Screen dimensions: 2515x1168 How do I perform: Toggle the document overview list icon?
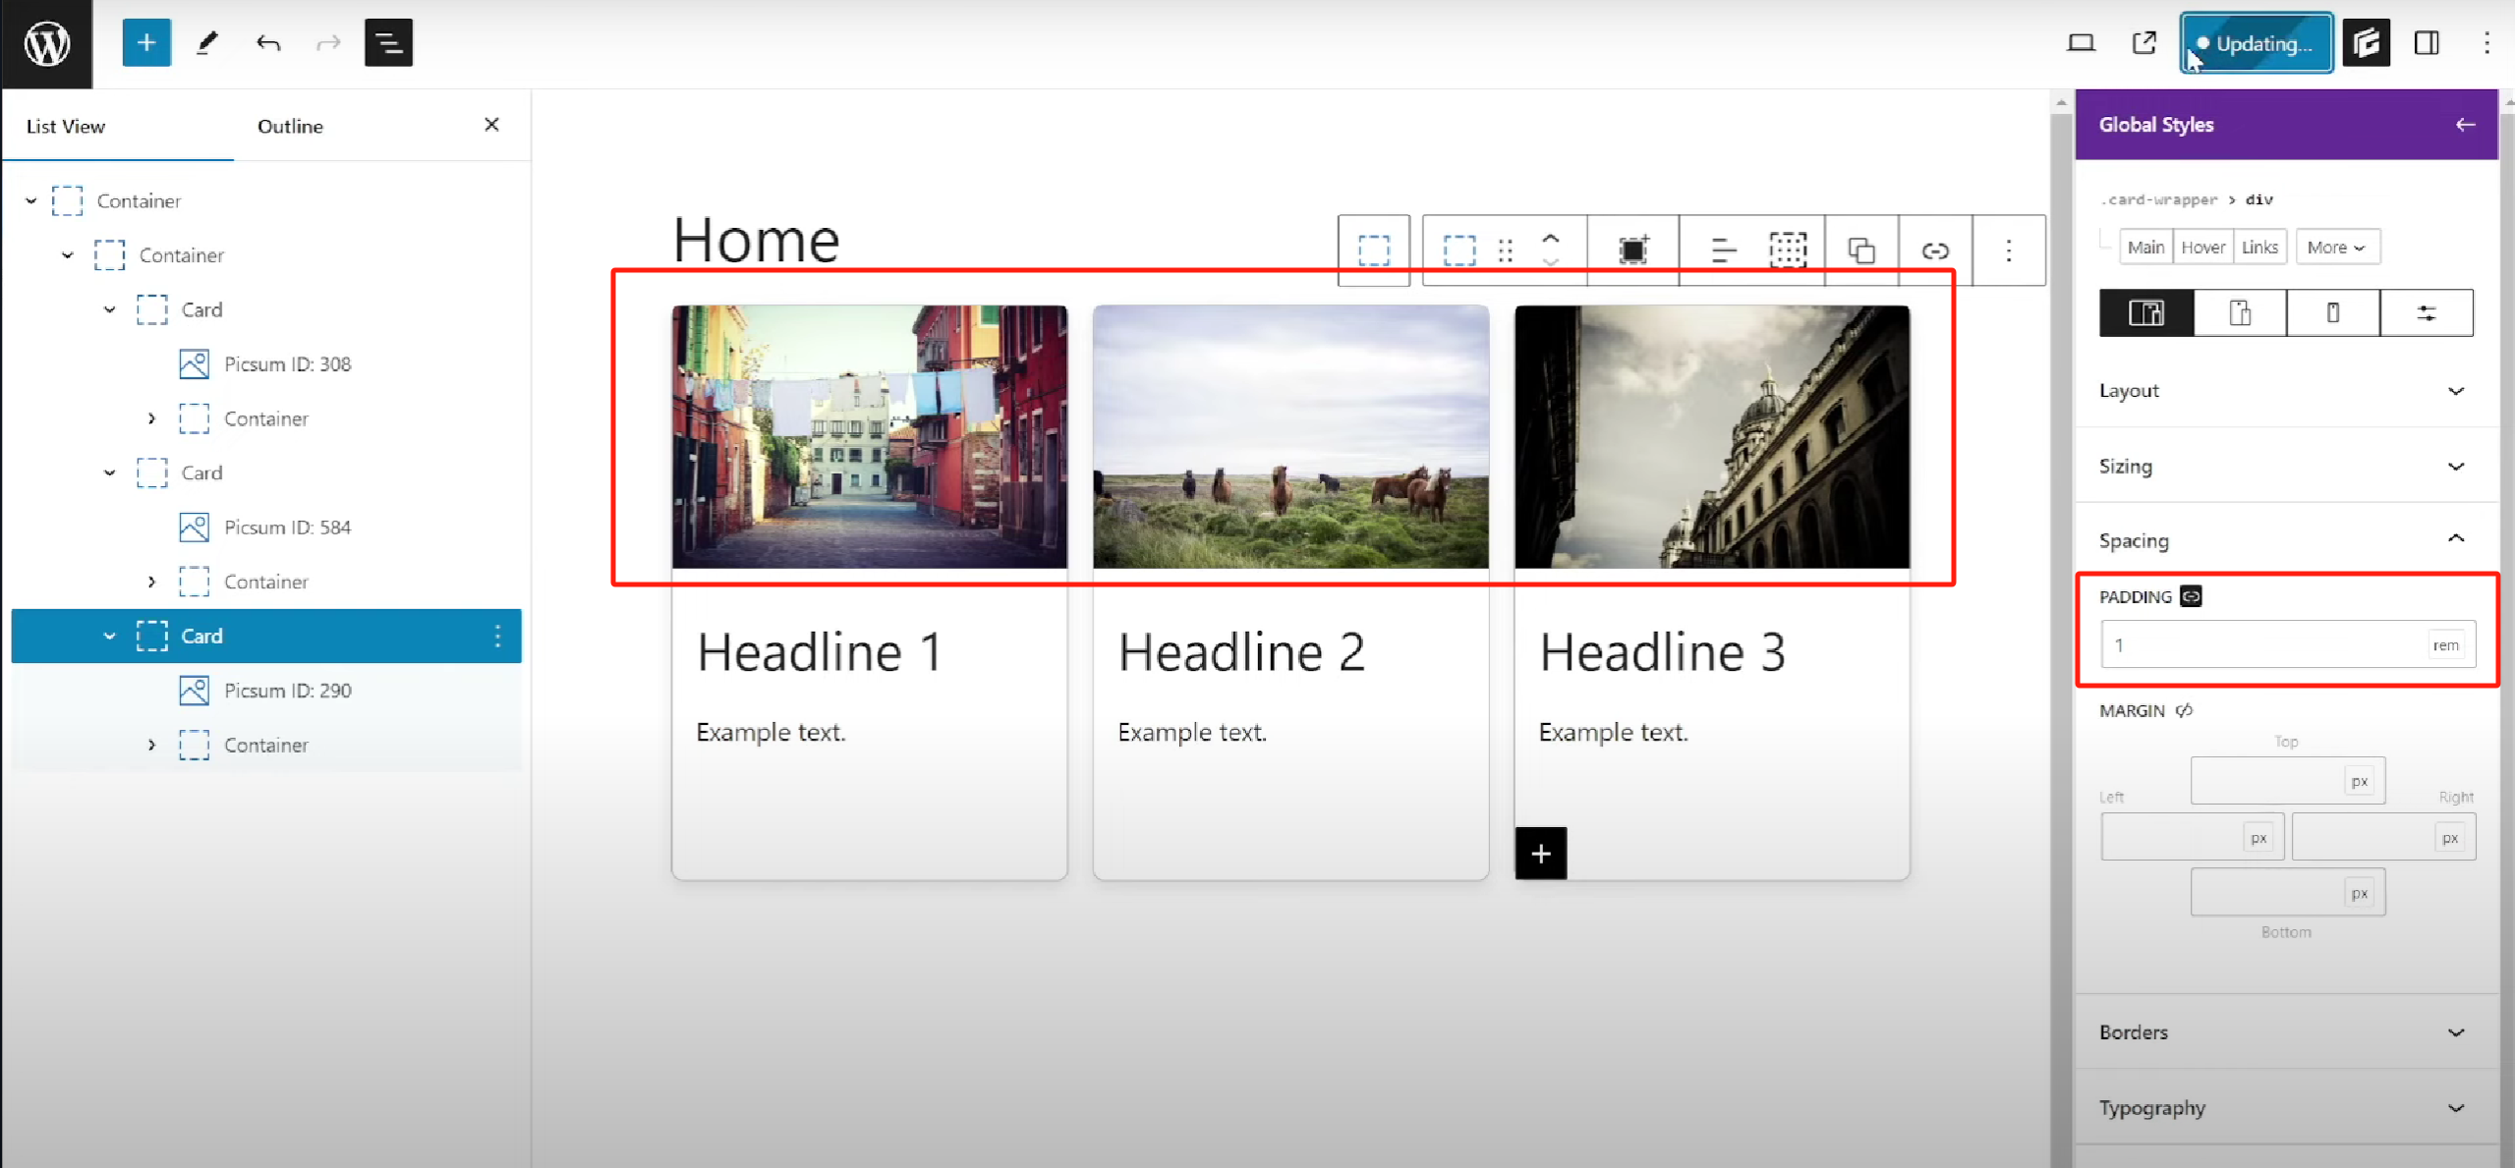tap(388, 43)
